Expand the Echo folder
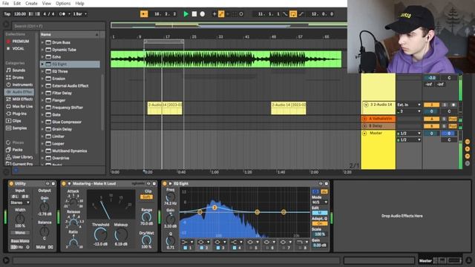 point(42,57)
